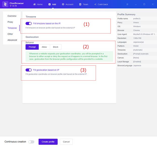Click the Fill geolocation based on IP label
157x147 pixels.
[x=46, y=70]
